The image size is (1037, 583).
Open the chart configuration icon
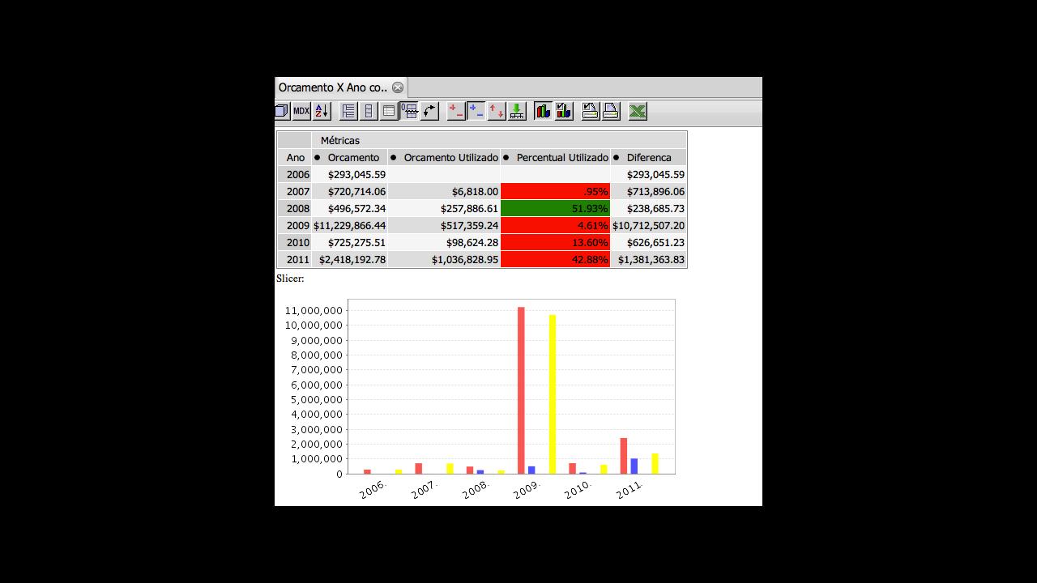click(x=564, y=111)
